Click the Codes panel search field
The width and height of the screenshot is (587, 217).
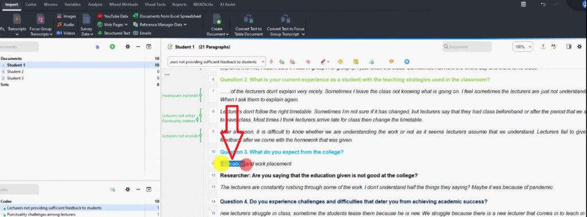[x=19, y=189]
